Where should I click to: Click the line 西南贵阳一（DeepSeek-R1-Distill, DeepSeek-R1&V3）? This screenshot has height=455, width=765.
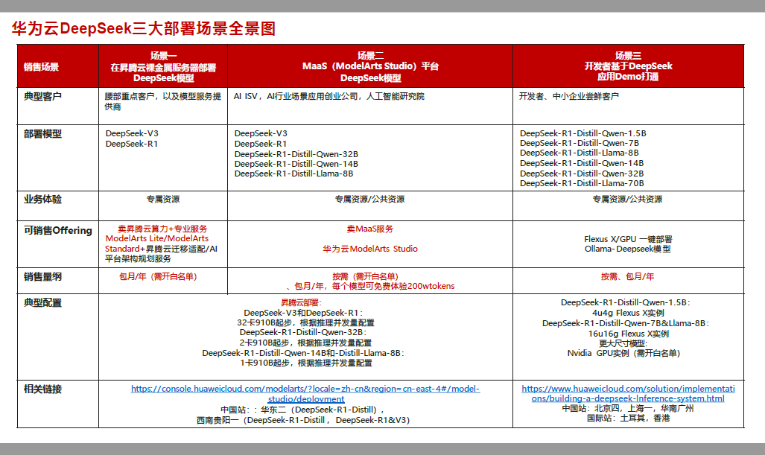[x=303, y=420]
